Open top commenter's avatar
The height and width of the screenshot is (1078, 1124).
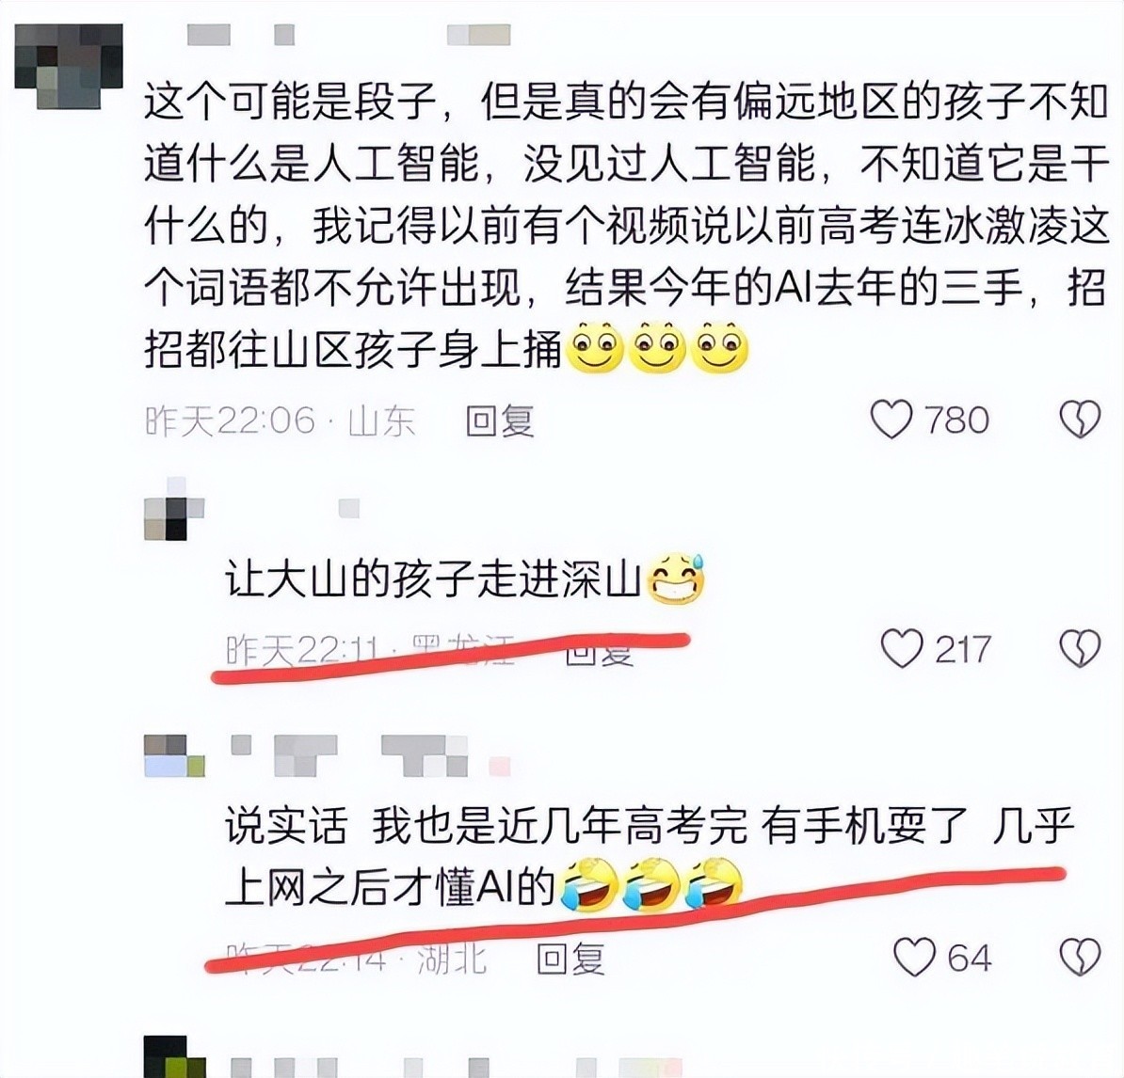click(x=68, y=66)
